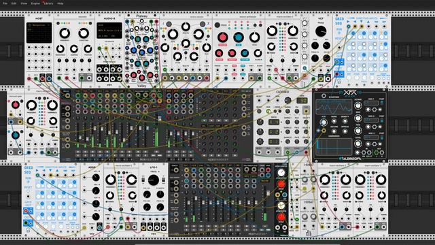Click the LFO-1 SAW output port
The height and width of the screenshot is (245, 435).
tap(157, 227)
